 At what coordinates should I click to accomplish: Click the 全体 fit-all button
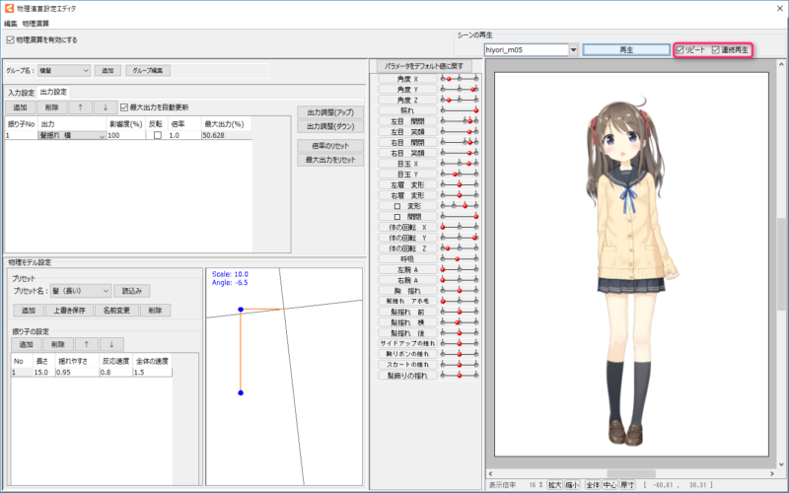coord(593,485)
